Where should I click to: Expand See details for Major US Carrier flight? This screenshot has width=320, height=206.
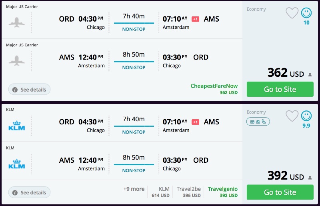(30, 90)
